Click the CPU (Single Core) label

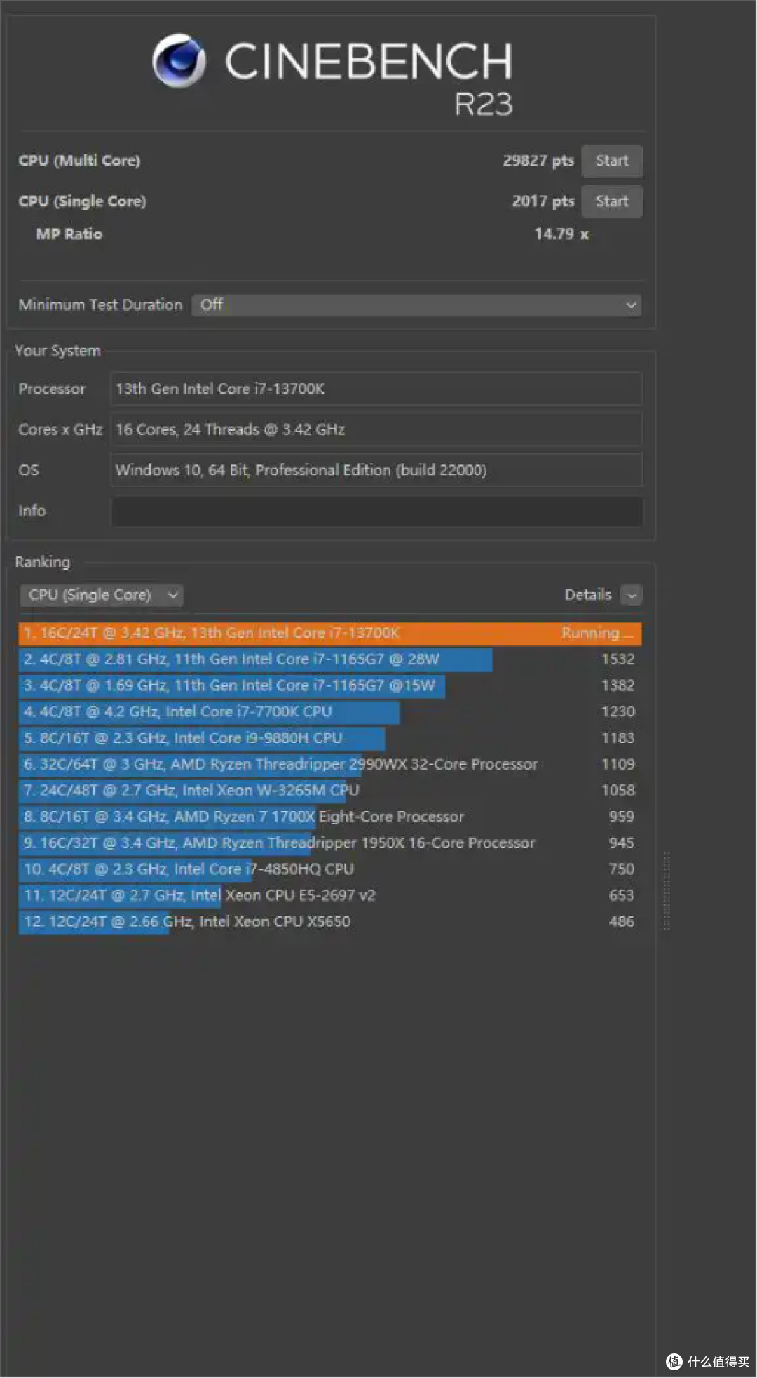pos(82,201)
